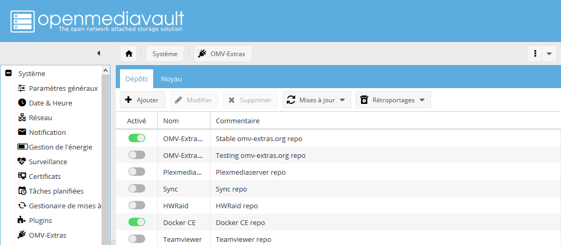Viewport: 561px width, 245px height.
Task: Collapse the left navigation panel arrow
Action: (98, 53)
